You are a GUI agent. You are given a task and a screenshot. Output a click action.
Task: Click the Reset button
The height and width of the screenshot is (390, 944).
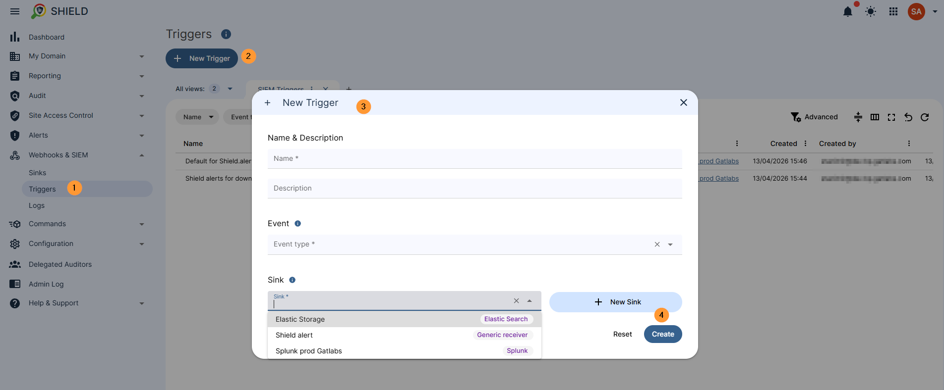[623, 334]
